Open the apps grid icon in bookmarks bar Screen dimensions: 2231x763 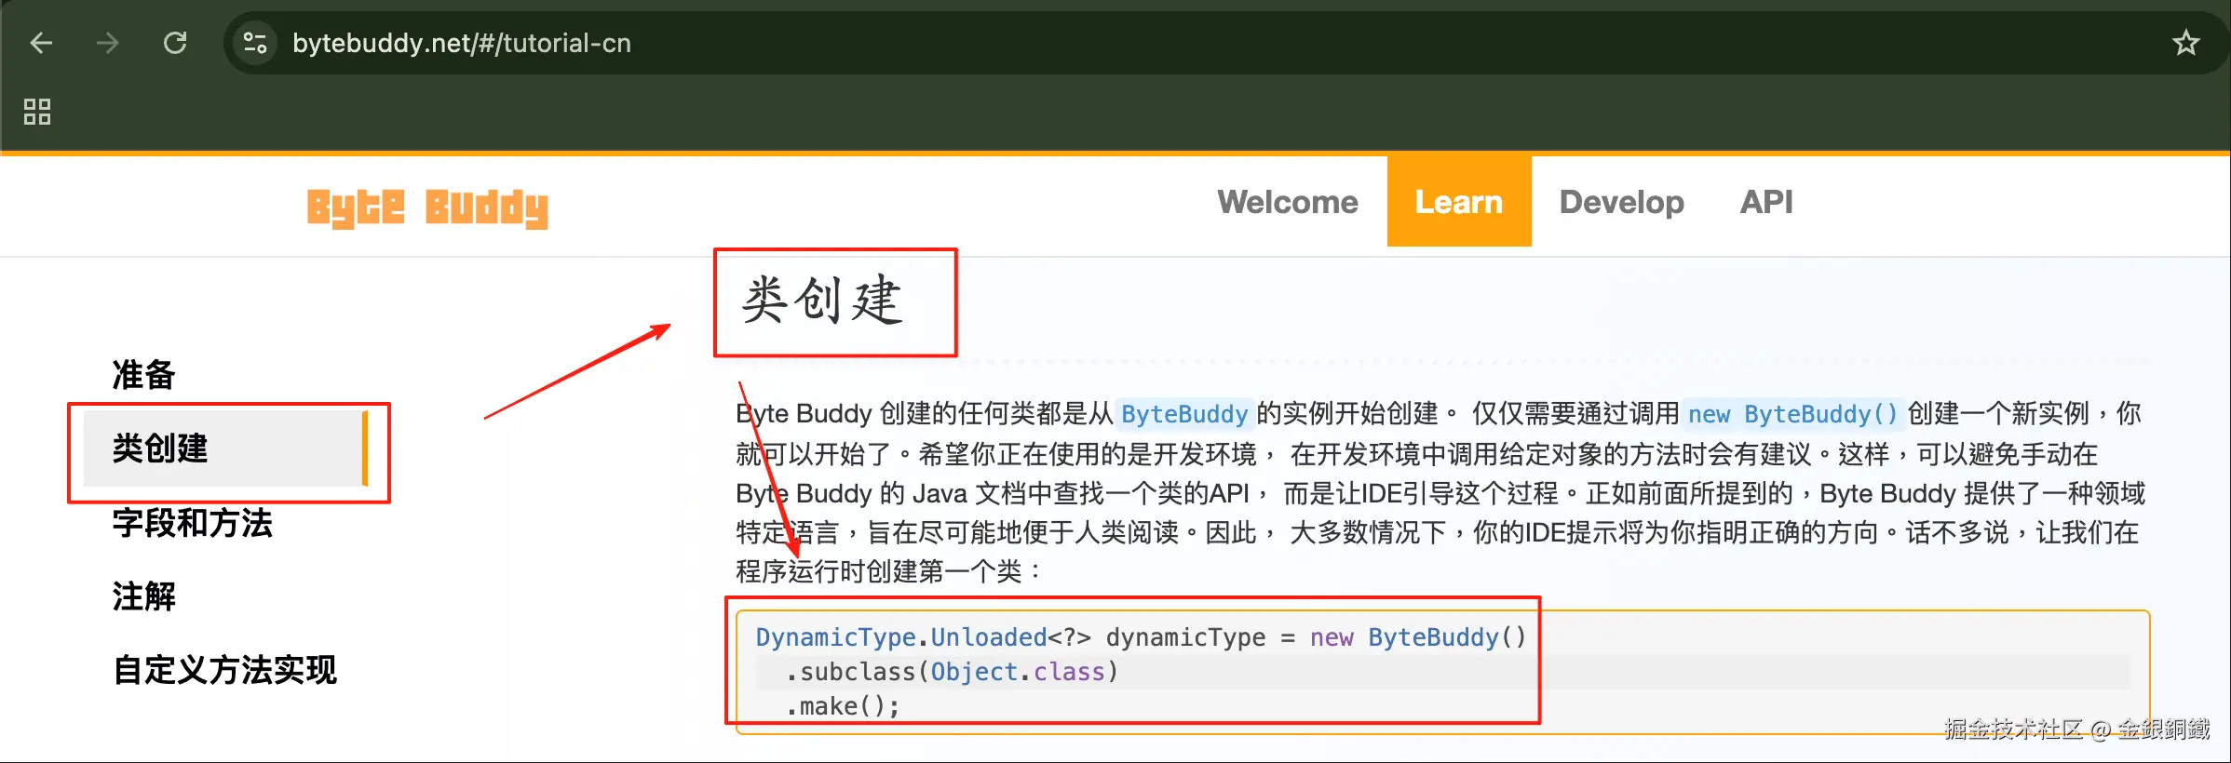pyautogui.click(x=37, y=112)
